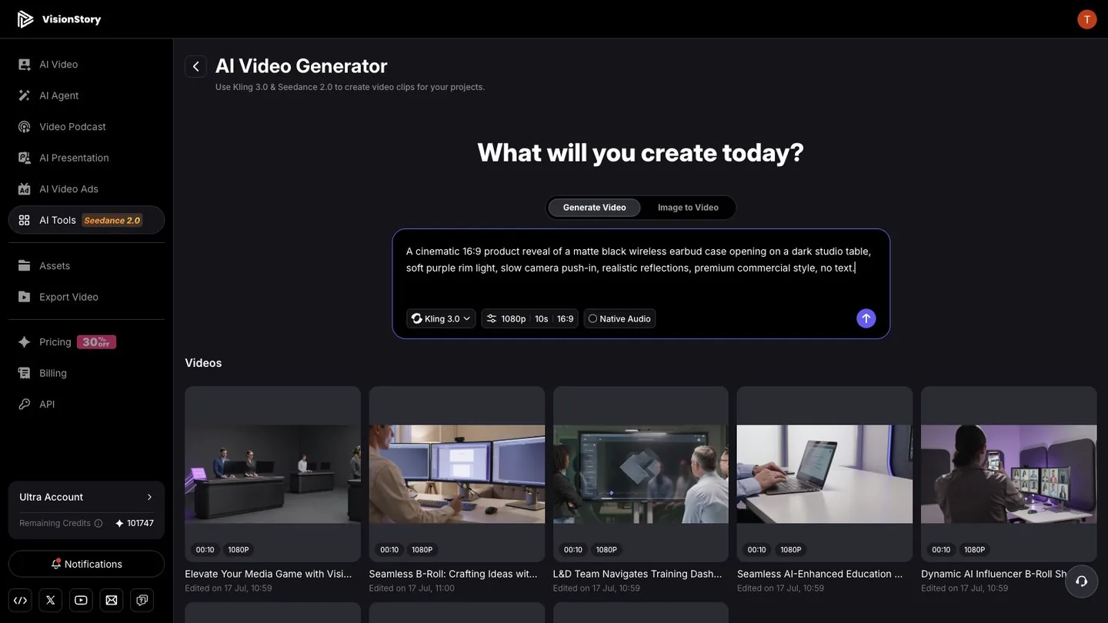Open the Kling 3.0 model dropdown
1108x623 pixels.
click(x=441, y=318)
